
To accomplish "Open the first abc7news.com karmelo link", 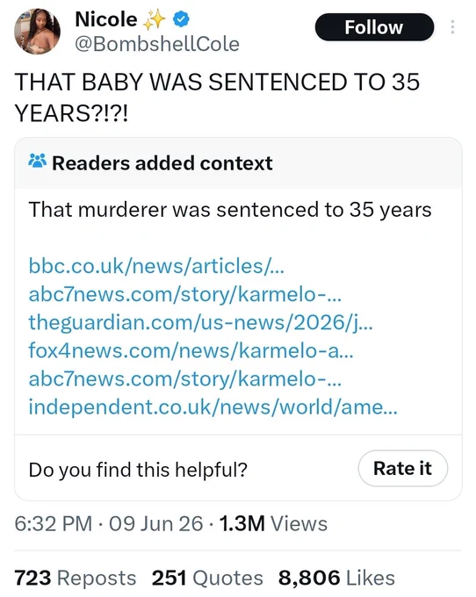I will click(185, 293).
